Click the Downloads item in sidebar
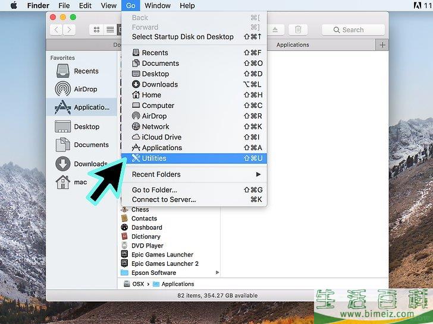433x324 pixels. point(81,164)
